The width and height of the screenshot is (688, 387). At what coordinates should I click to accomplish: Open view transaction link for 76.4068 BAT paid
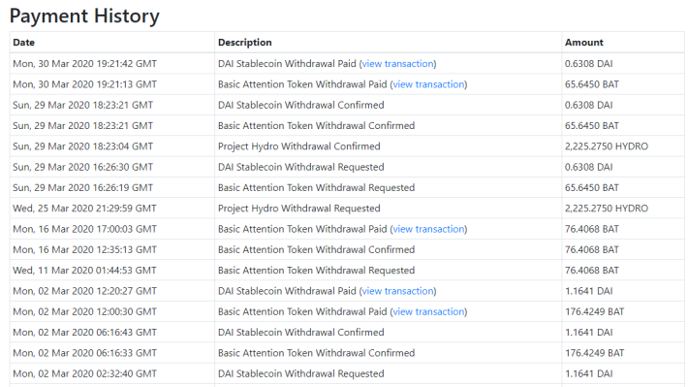click(x=428, y=229)
